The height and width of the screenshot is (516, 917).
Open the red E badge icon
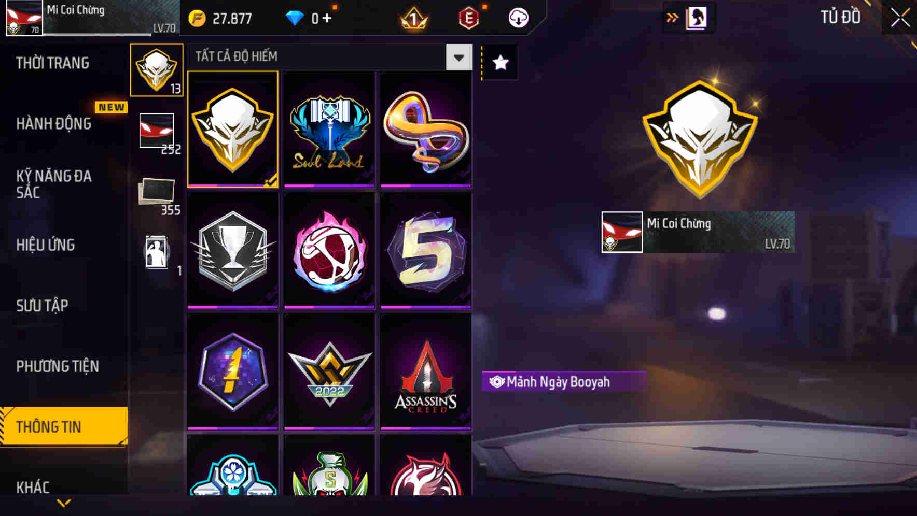click(x=468, y=19)
